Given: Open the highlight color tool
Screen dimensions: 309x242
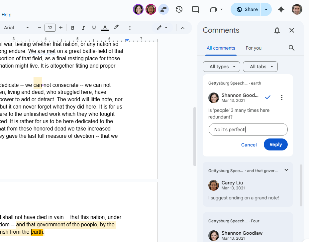Looking at the screenshot, I should [x=116, y=28].
